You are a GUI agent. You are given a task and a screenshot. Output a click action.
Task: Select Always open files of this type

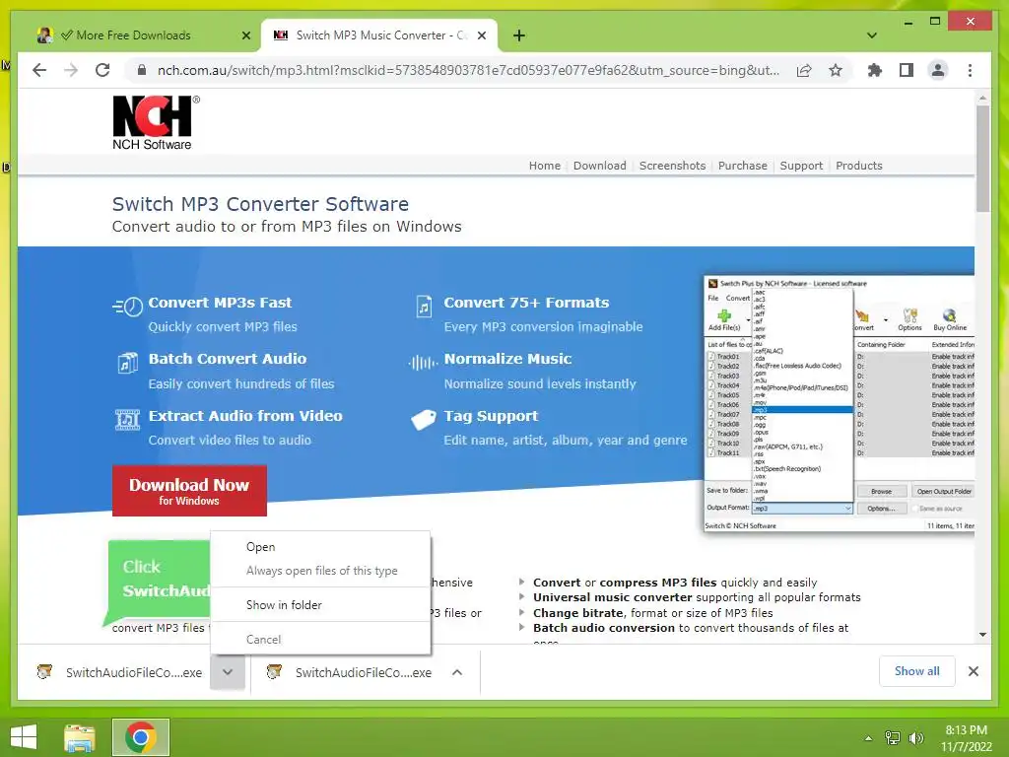[320, 571]
